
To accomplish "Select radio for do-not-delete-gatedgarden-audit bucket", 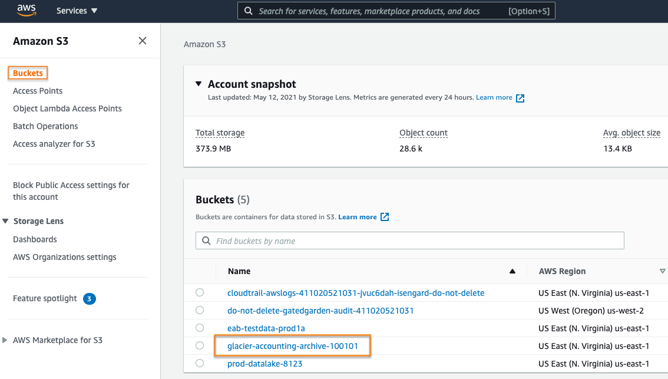I will [x=200, y=310].
